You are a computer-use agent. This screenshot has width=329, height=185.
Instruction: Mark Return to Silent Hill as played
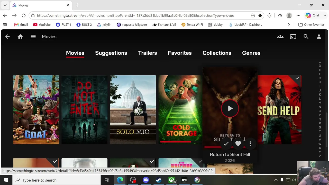(226, 144)
